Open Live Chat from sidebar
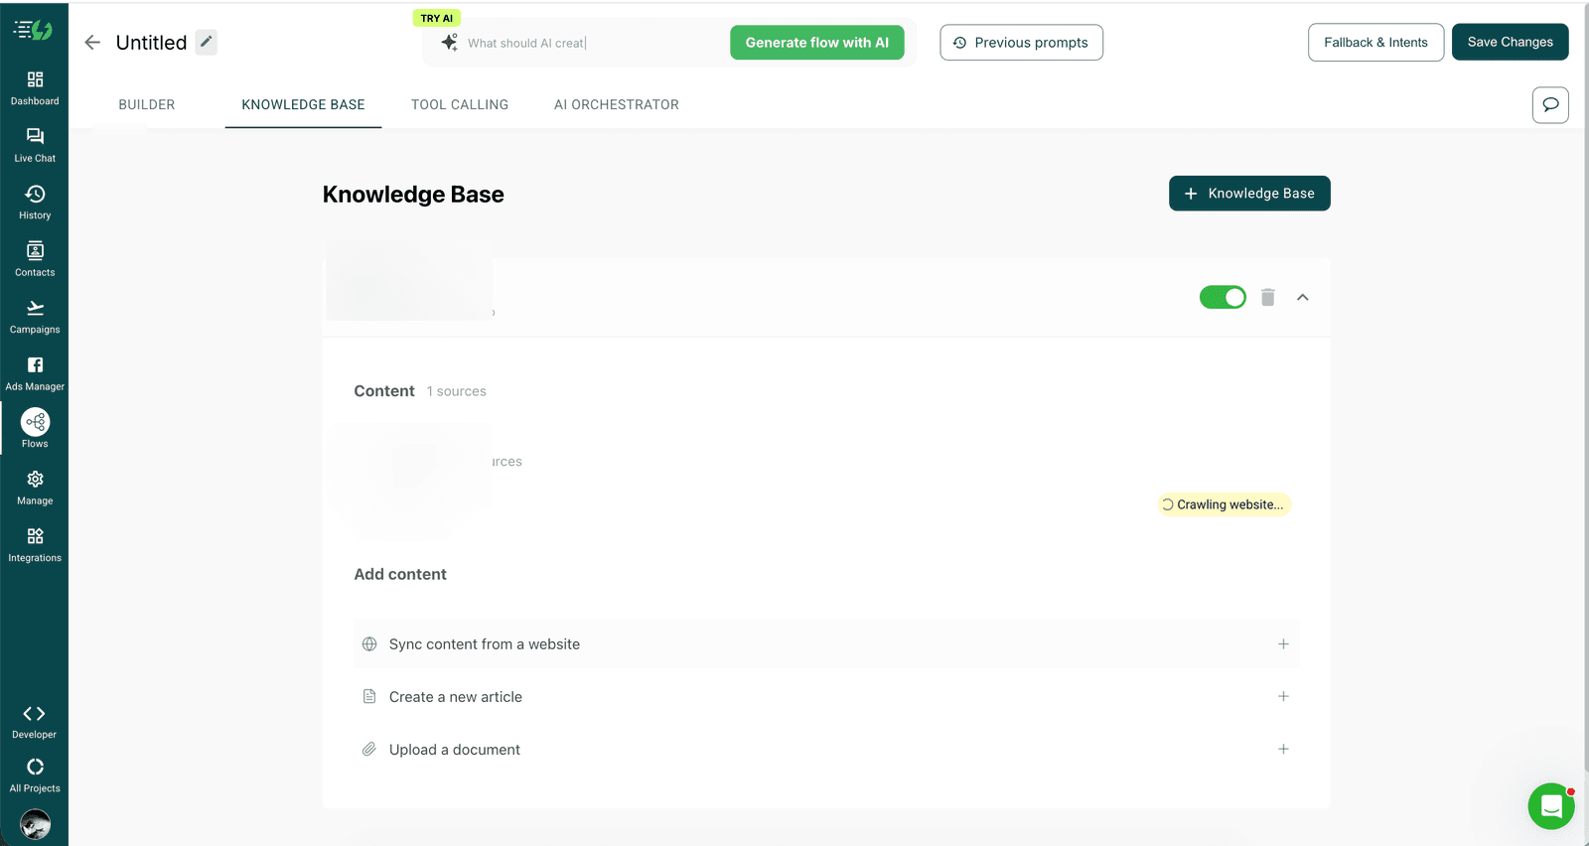This screenshot has height=846, width=1589. pyautogui.click(x=35, y=145)
